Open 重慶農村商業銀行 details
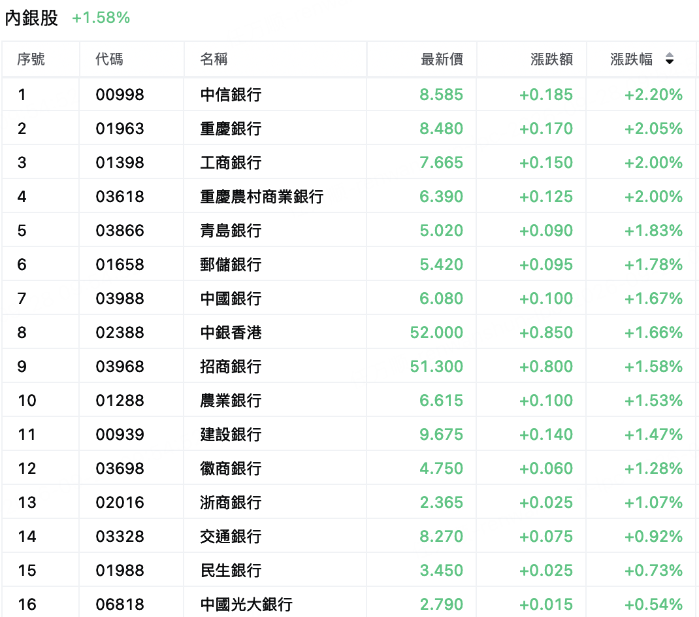 click(x=262, y=196)
